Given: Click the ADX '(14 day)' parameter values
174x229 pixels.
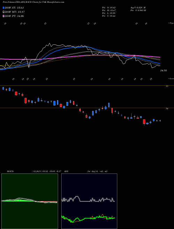Looking at the screenshot, I should click(x=97, y=171).
